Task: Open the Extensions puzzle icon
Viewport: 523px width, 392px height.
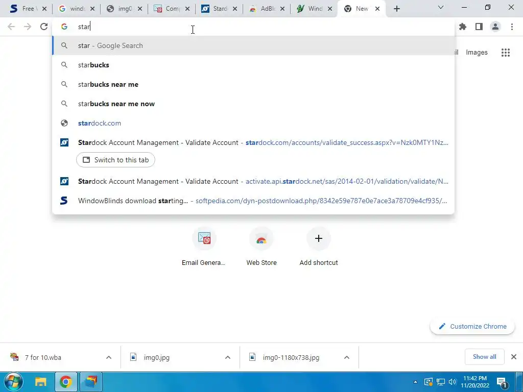Action: click(463, 27)
